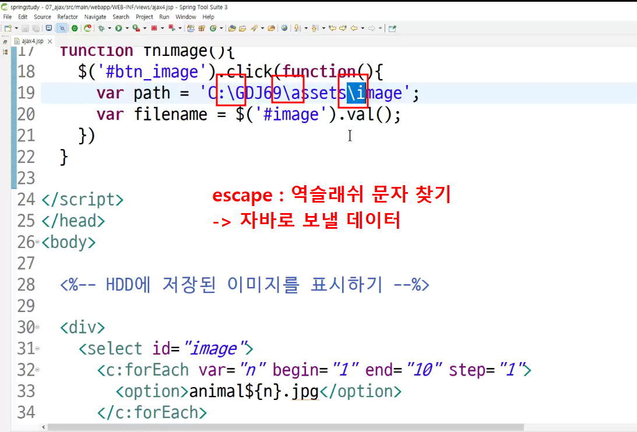Click the New wizard toolbar icon
This screenshot has width=637, height=432.
click(8, 29)
